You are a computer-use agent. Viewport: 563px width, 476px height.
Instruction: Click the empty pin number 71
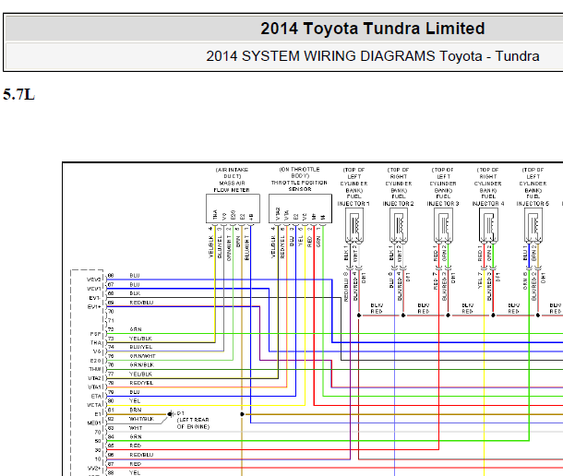[111, 320]
